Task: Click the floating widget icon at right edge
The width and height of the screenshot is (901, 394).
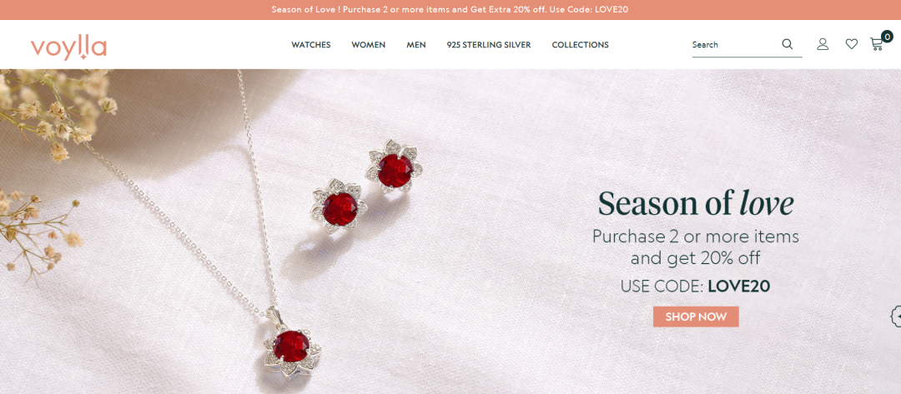Action: (x=896, y=316)
